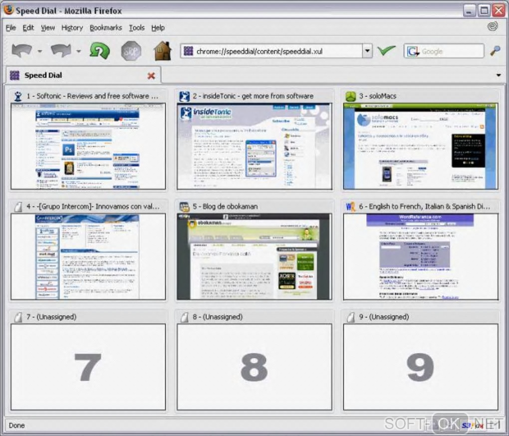
Task: Click the empty dial number 9
Action: pos(421,367)
